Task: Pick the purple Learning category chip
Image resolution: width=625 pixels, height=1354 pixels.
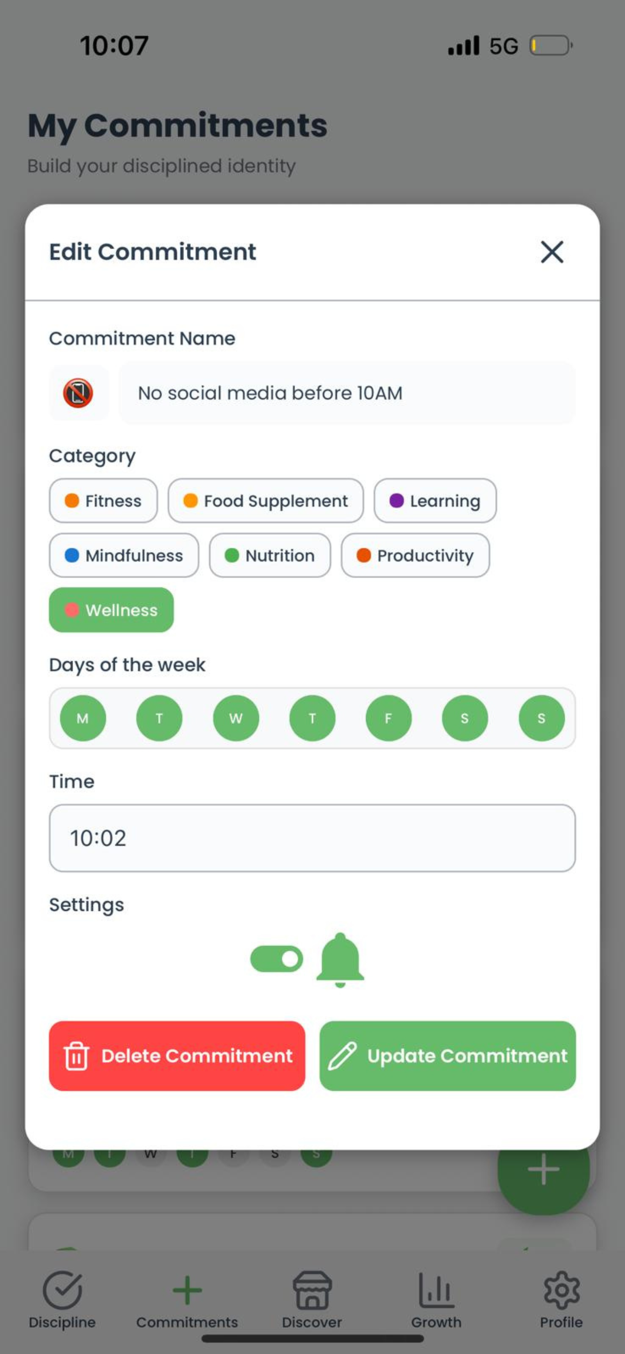Action: point(435,501)
